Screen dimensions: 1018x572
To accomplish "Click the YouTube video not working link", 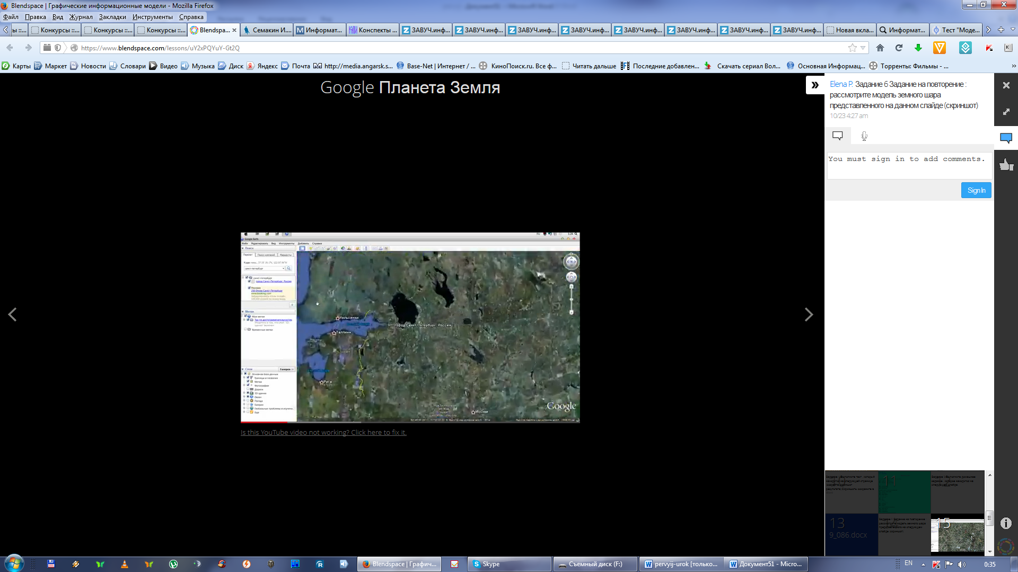I will coord(323,433).
